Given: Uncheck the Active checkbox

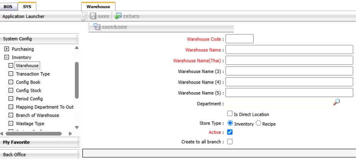Looking at the screenshot, I should coord(230,132).
